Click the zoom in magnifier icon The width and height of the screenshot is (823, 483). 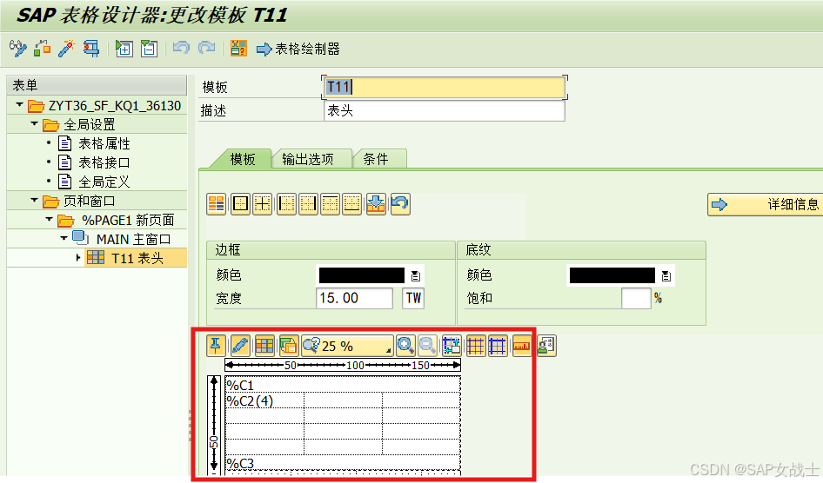[405, 346]
